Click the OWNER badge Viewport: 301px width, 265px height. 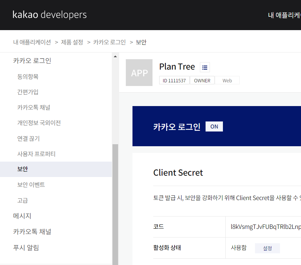[x=202, y=80]
